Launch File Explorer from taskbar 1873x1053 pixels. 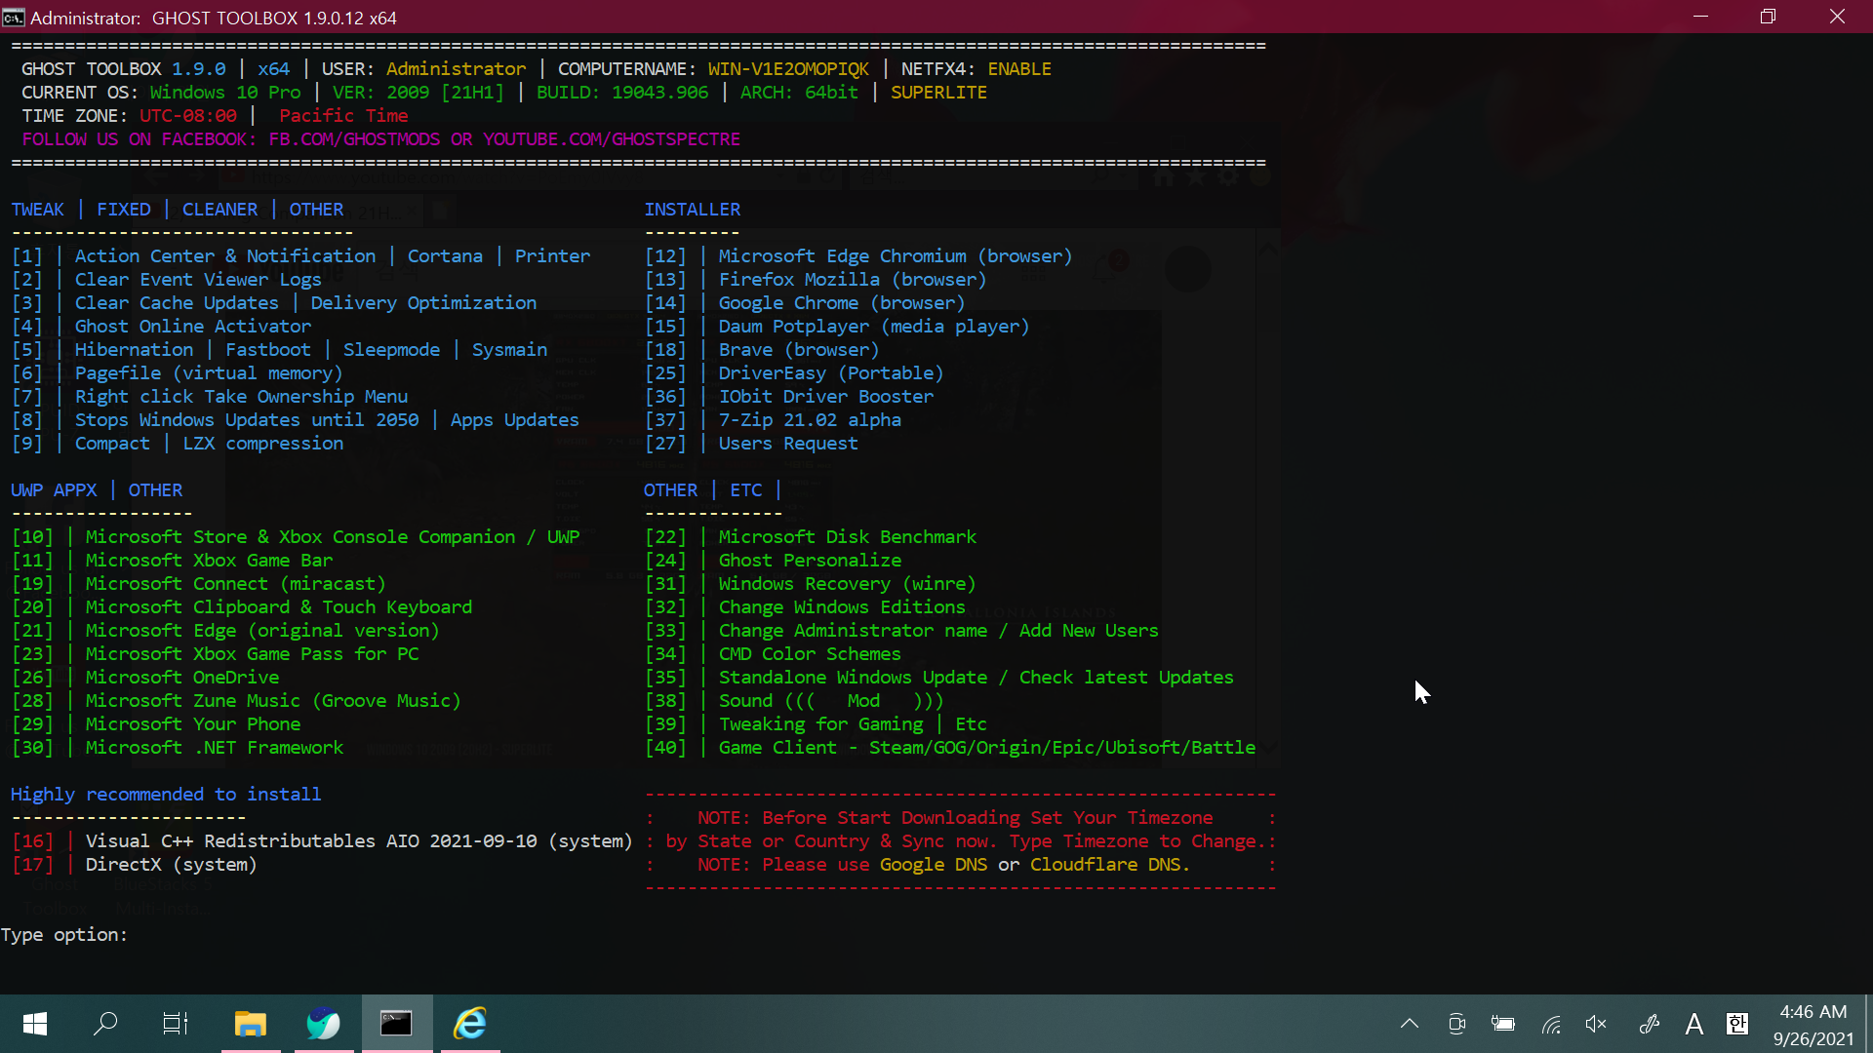click(251, 1024)
